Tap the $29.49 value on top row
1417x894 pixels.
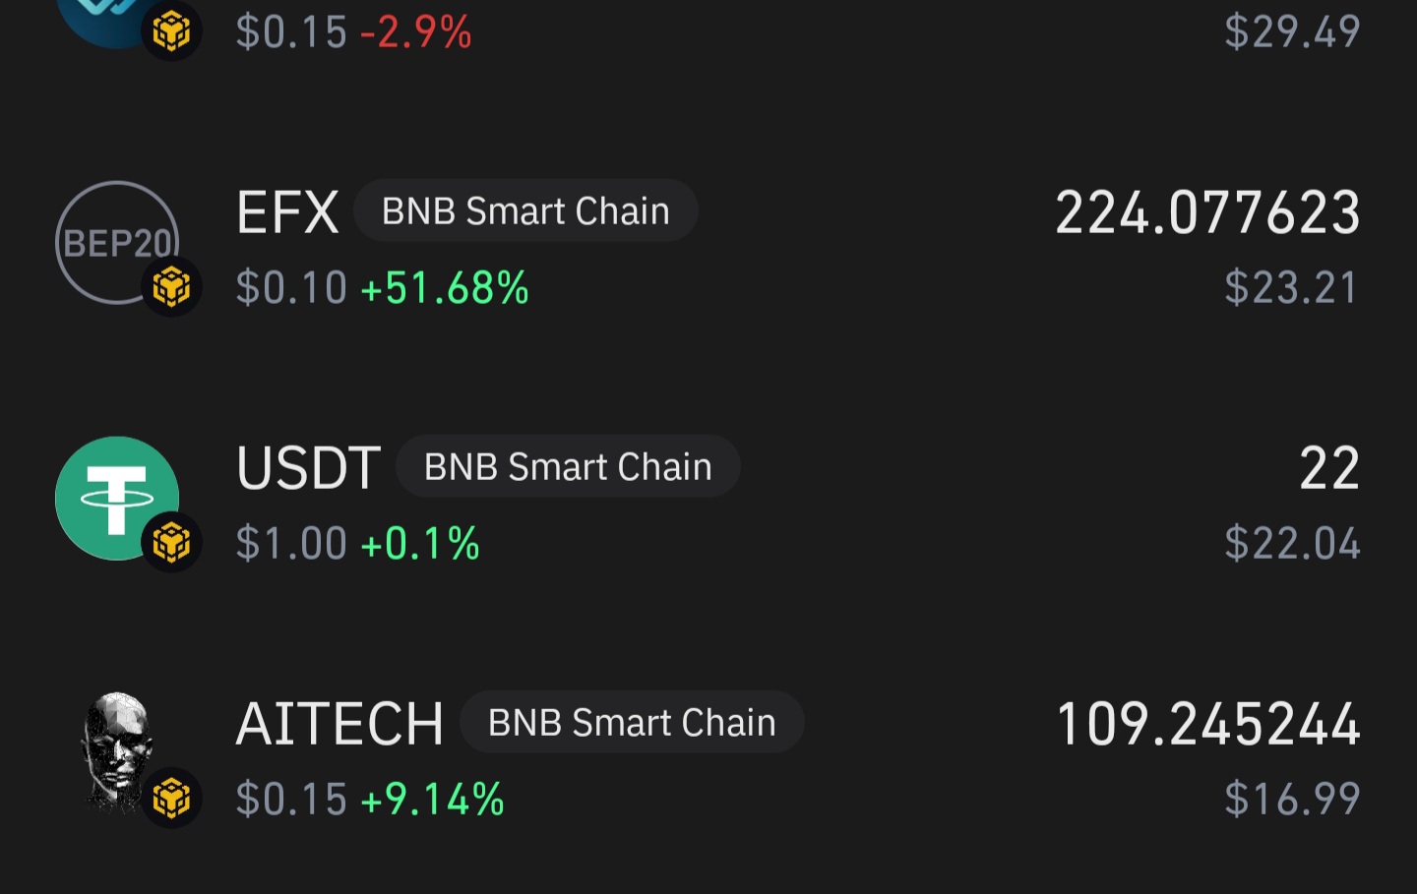[1293, 31]
